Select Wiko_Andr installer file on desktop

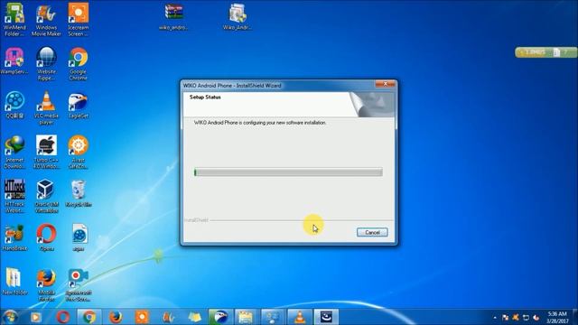point(237,17)
